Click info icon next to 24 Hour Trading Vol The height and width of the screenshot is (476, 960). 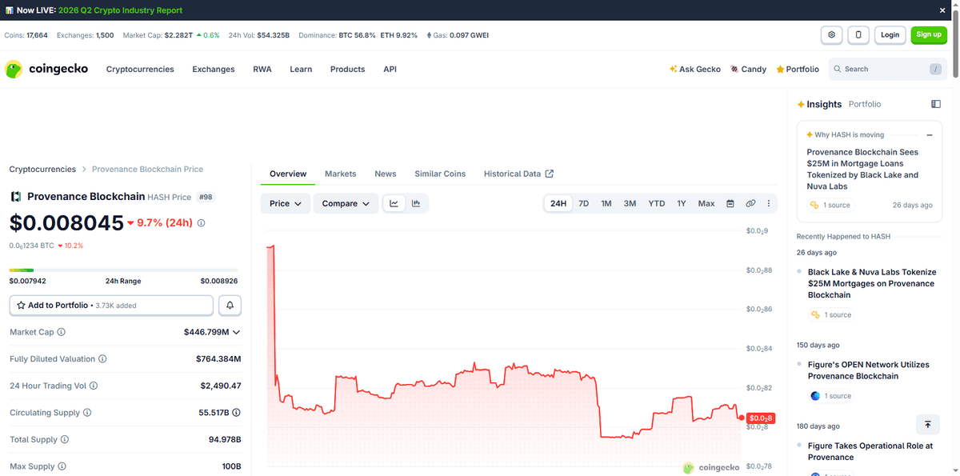[94, 386]
